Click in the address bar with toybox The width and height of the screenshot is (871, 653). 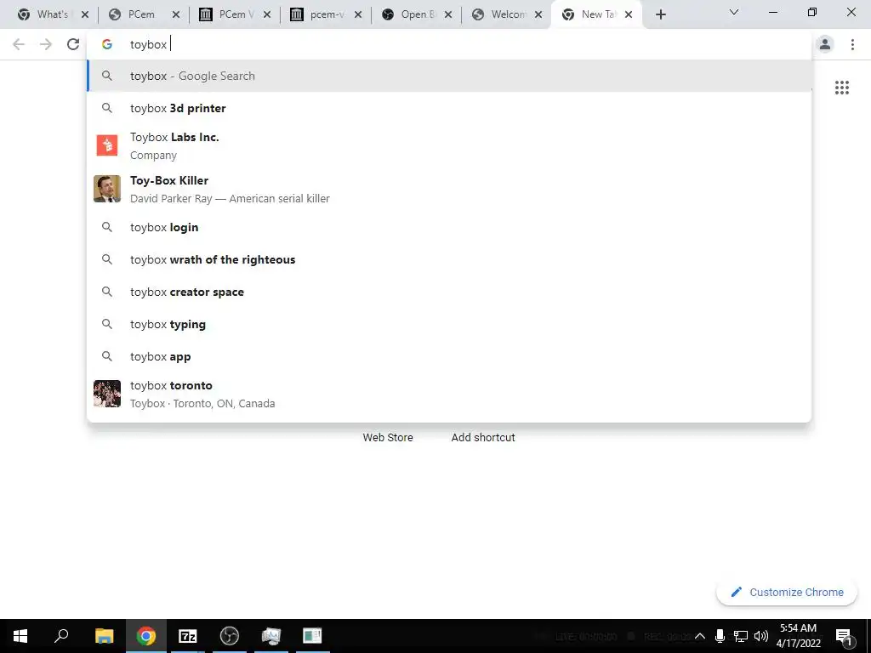pyautogui.click(x=449, y=44)
